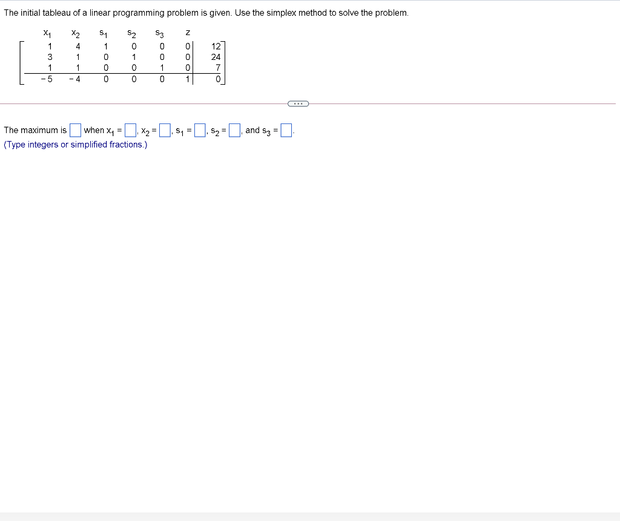Click the s2 answer field
The image size is (620, 521).
234,129
